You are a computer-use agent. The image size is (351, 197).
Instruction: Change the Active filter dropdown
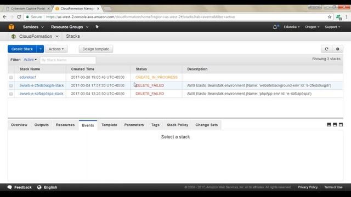[30, 60]
